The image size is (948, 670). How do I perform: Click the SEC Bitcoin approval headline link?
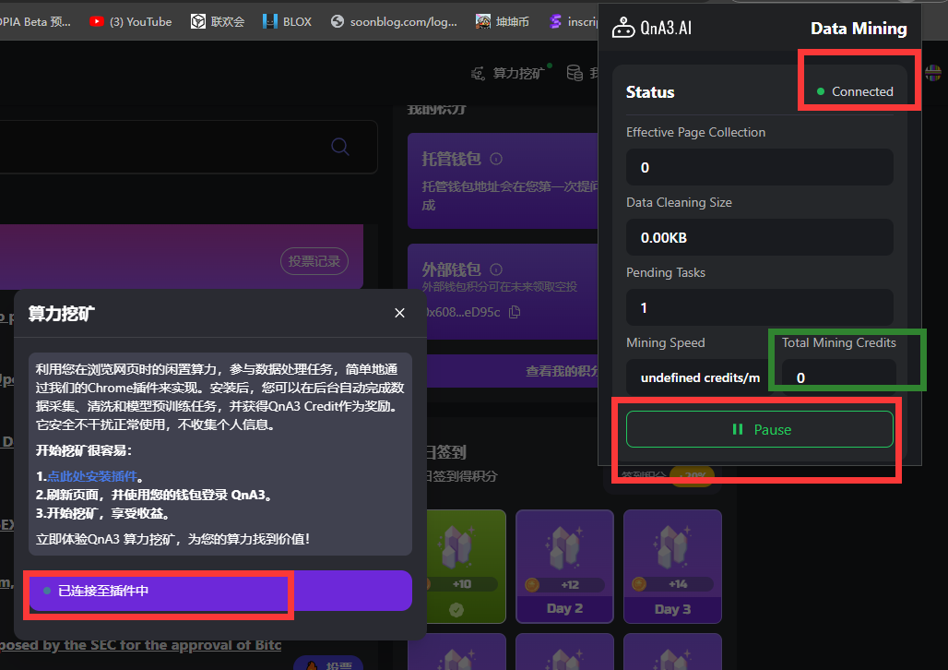click(140, 645)
